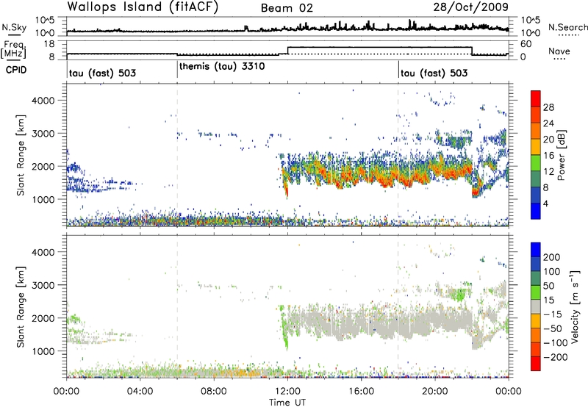The width and height of the screenshot is (588, 407).
Task: Click the 'tau (fast) 503' label near 18:00
Action: 434,73
